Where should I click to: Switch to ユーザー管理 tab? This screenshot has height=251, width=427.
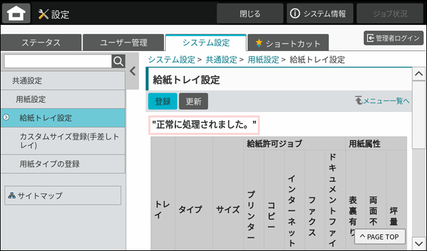124,42
